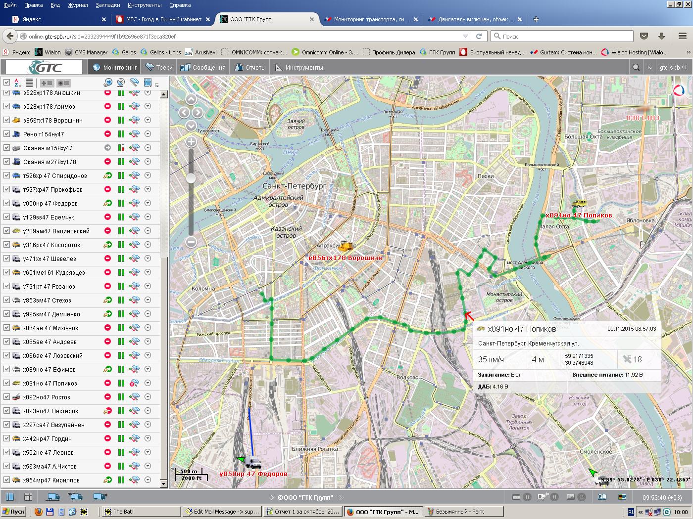Click the add-to-list plus icon in the units panel

(47, 83)
